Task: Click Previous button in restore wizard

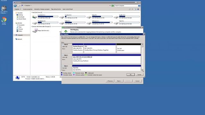Action: (x=110, y=81)
